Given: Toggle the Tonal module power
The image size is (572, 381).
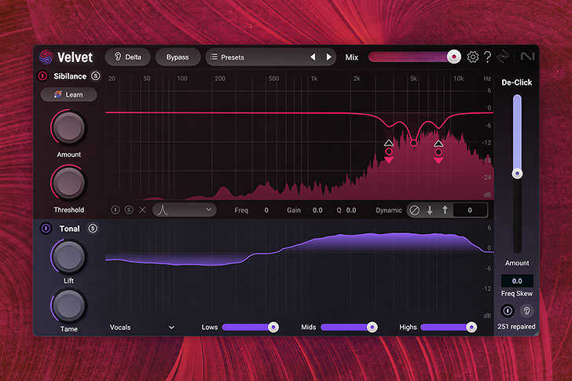Looking at the screenshot, I should pyautogui.click(x=46, y=229).
